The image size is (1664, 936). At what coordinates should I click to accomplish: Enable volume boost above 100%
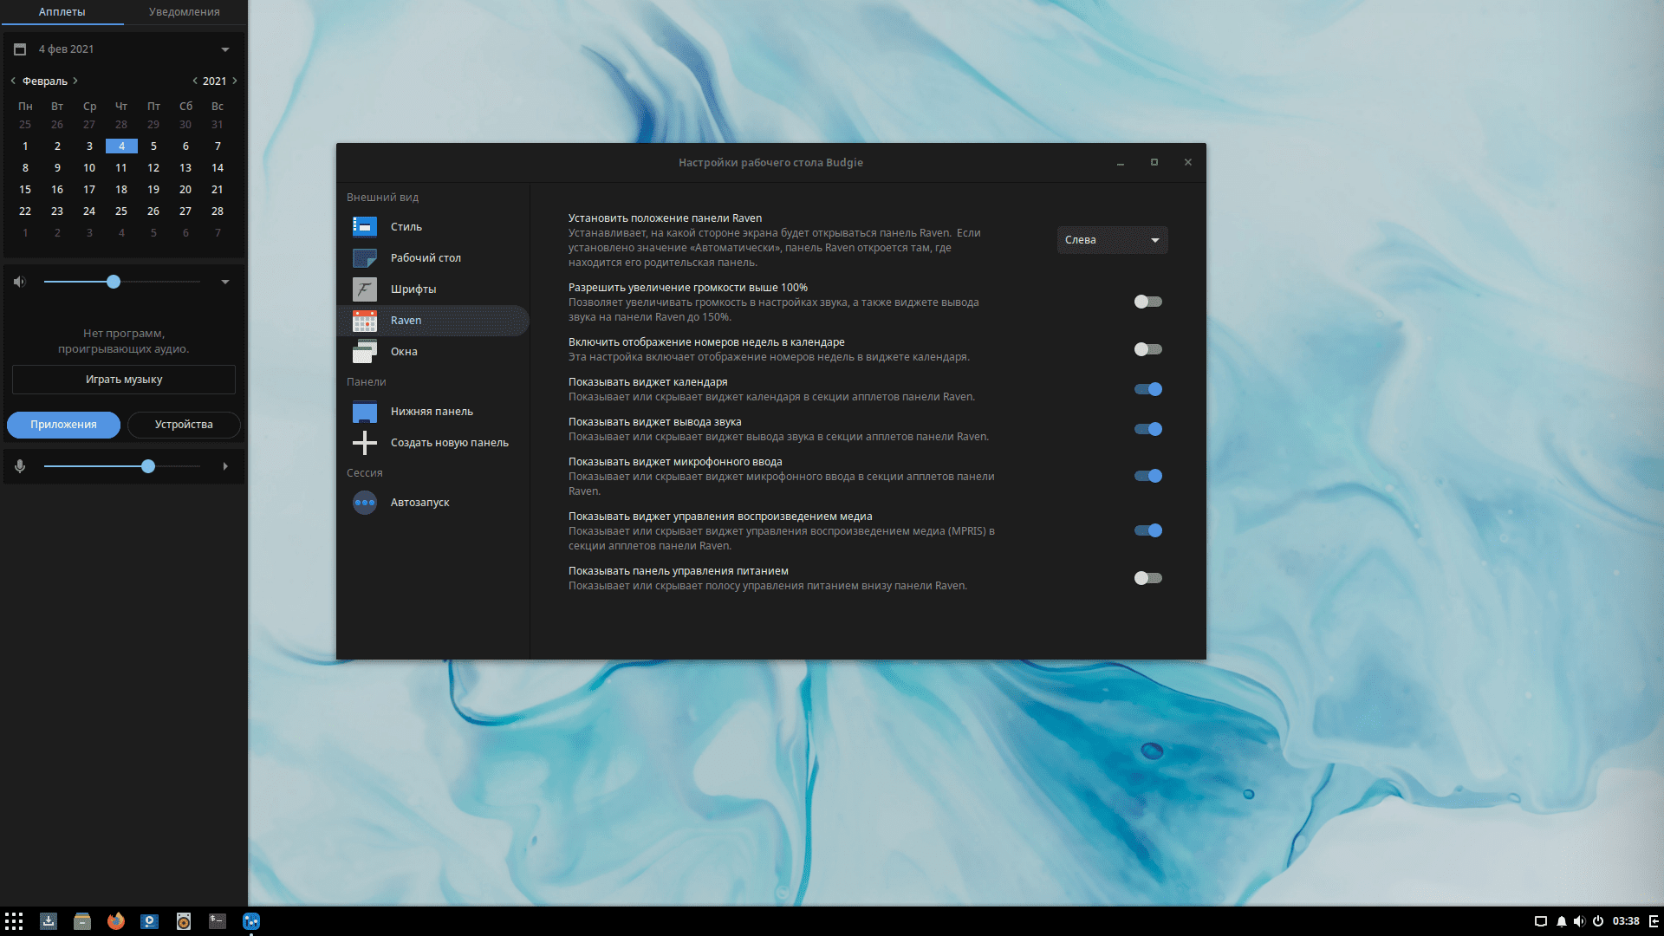(1147, 302)
